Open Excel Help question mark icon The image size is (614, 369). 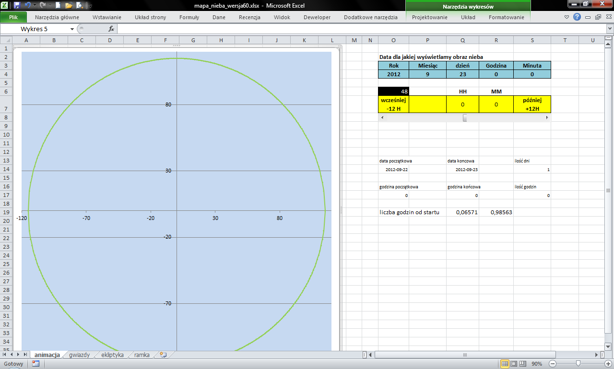pos(577,17)
